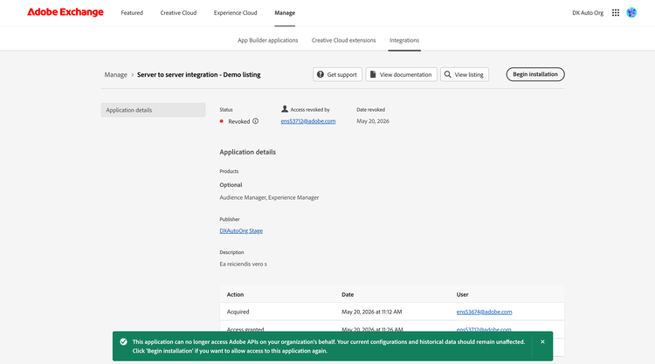
Task: Open the Featured menu
Action: click(x=132, y=13)
